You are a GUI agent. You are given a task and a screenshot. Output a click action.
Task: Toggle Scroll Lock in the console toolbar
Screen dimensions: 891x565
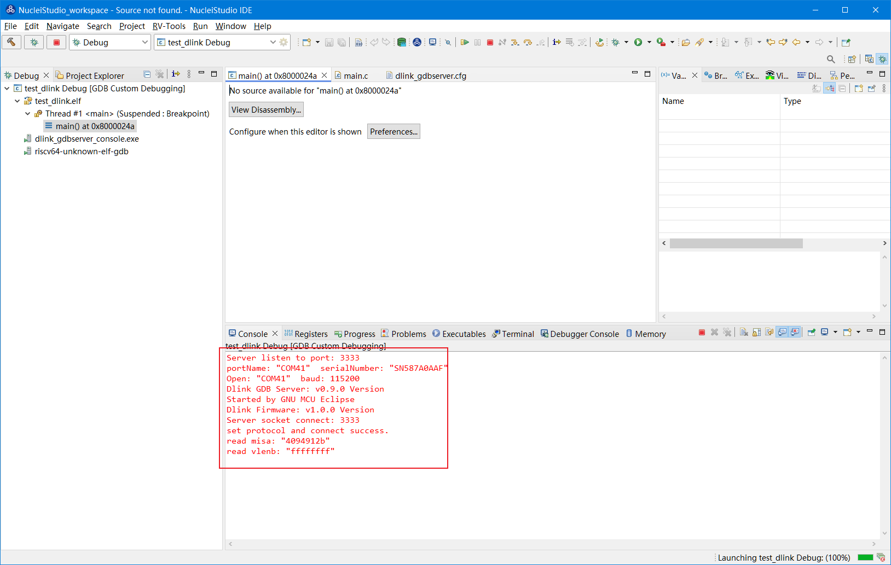click(756, 332)
